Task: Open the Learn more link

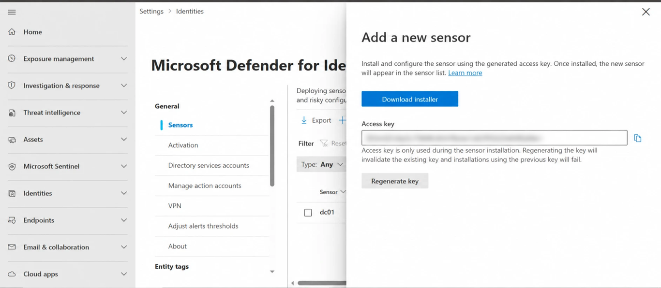Action: pyautogui.click(x=465, y=72)
